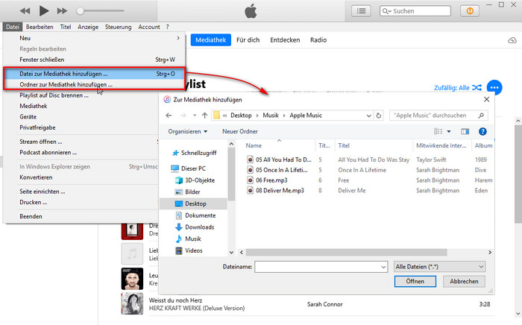Close the Zur Mediathek hinzufügen dialog
This screenshot has height=325, width=522.
click(x=486, y=99)
